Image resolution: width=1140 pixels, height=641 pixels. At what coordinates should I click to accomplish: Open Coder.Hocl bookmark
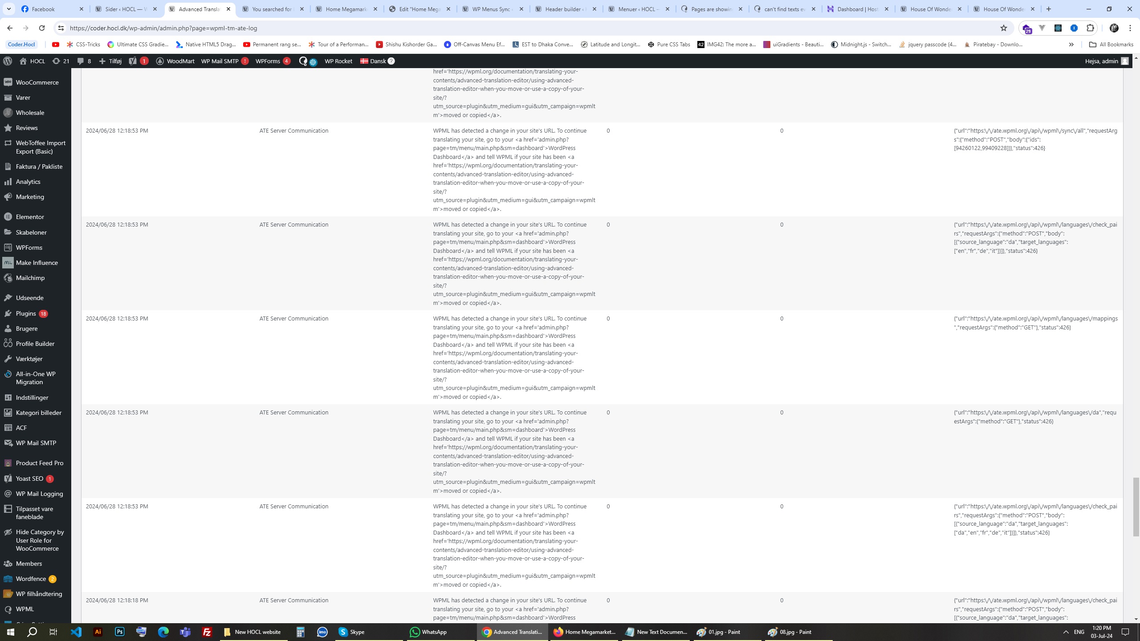pyautogui.click(x=21, y=45)
